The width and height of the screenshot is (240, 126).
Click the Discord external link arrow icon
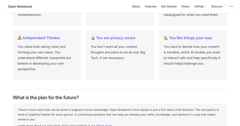[x=223, y=6]
